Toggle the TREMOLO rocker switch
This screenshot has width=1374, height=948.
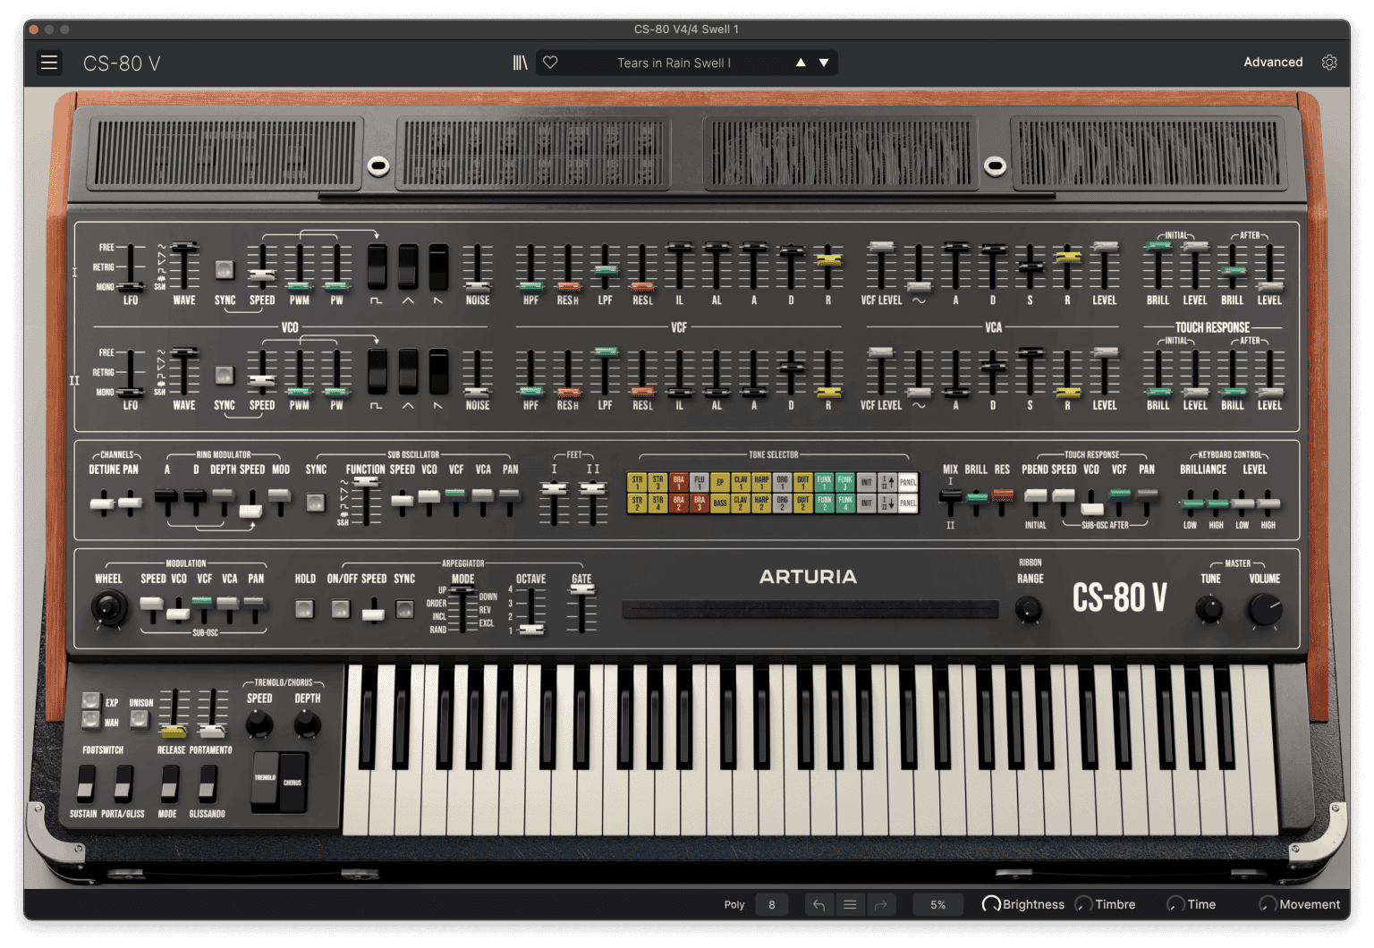(x=264, y=778)
